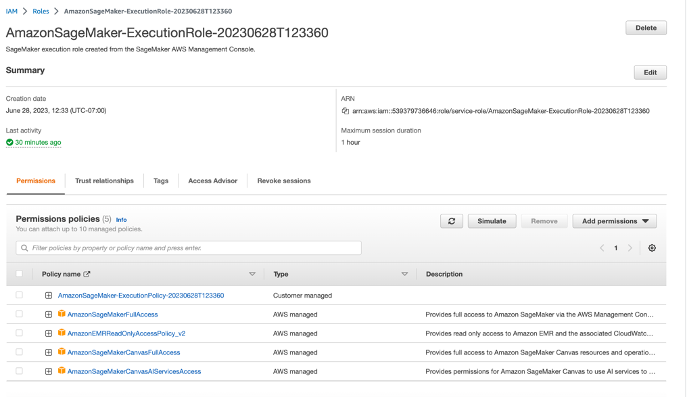The image size is (687, 397).
Task: Click the 30 minutes ago activity link
Action: pos(38,143)
